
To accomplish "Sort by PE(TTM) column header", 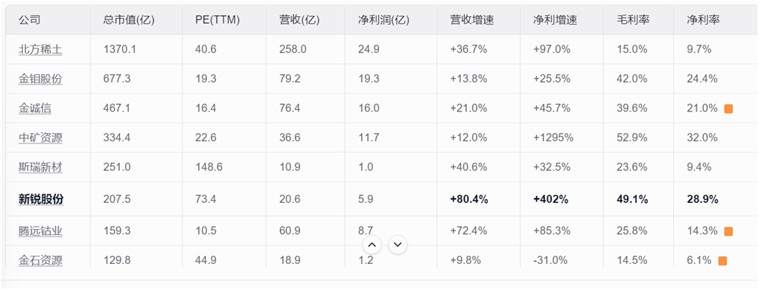I will pos(217,20).
